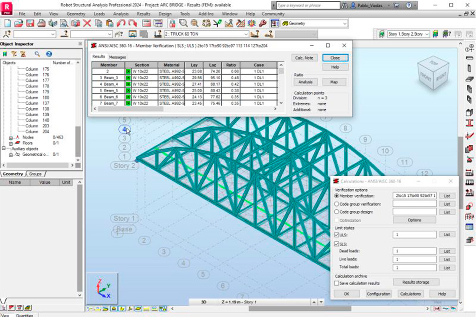476x317 pixels.
Task: Click the Print icon in toolbar
Action: (x=41, y=24)
